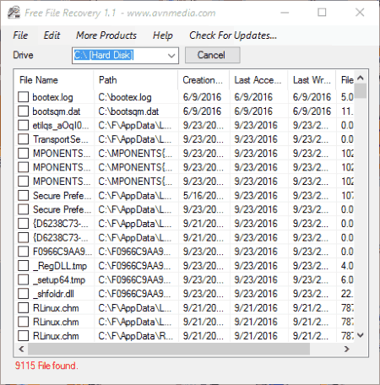380x385 pixels.
Task: Open the File menu
Action: point(20,35)
